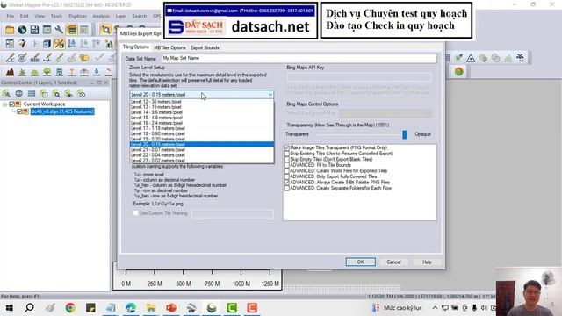Open File Explorer from the taskbar
Screen dimensions: 562x316
pos(151,307)
